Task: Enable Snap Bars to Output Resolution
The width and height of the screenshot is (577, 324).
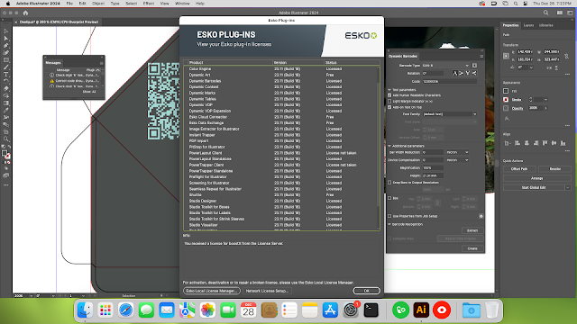Action: coord(389,182)
